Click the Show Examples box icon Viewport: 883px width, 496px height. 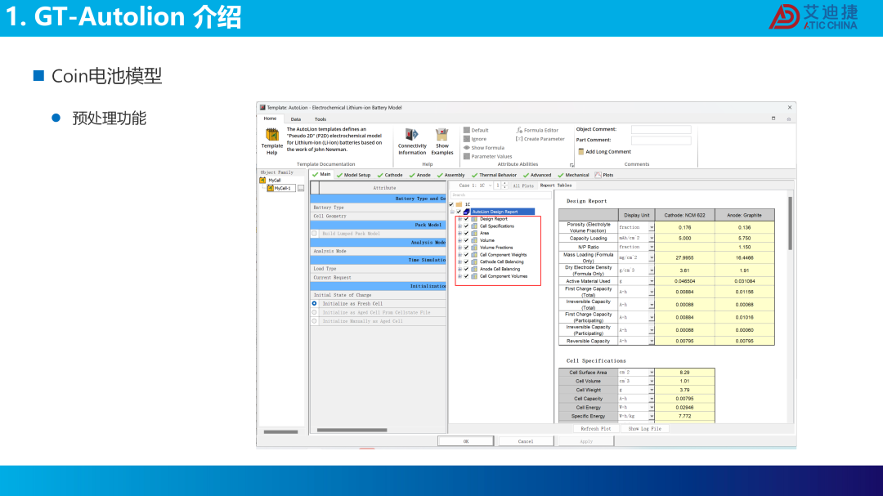(x=441, y=135)
